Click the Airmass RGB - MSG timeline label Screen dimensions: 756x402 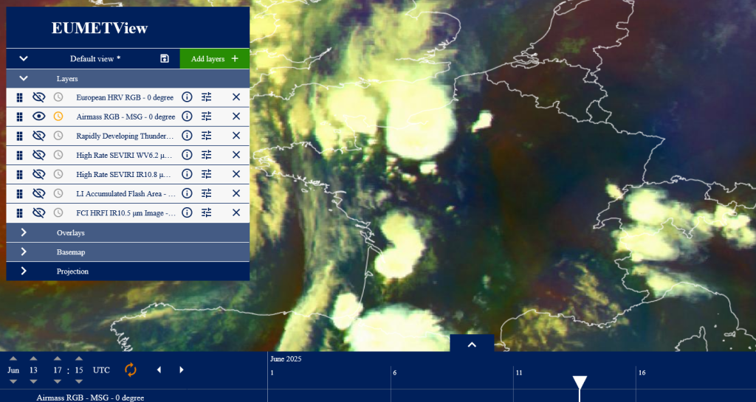(90, 398)
